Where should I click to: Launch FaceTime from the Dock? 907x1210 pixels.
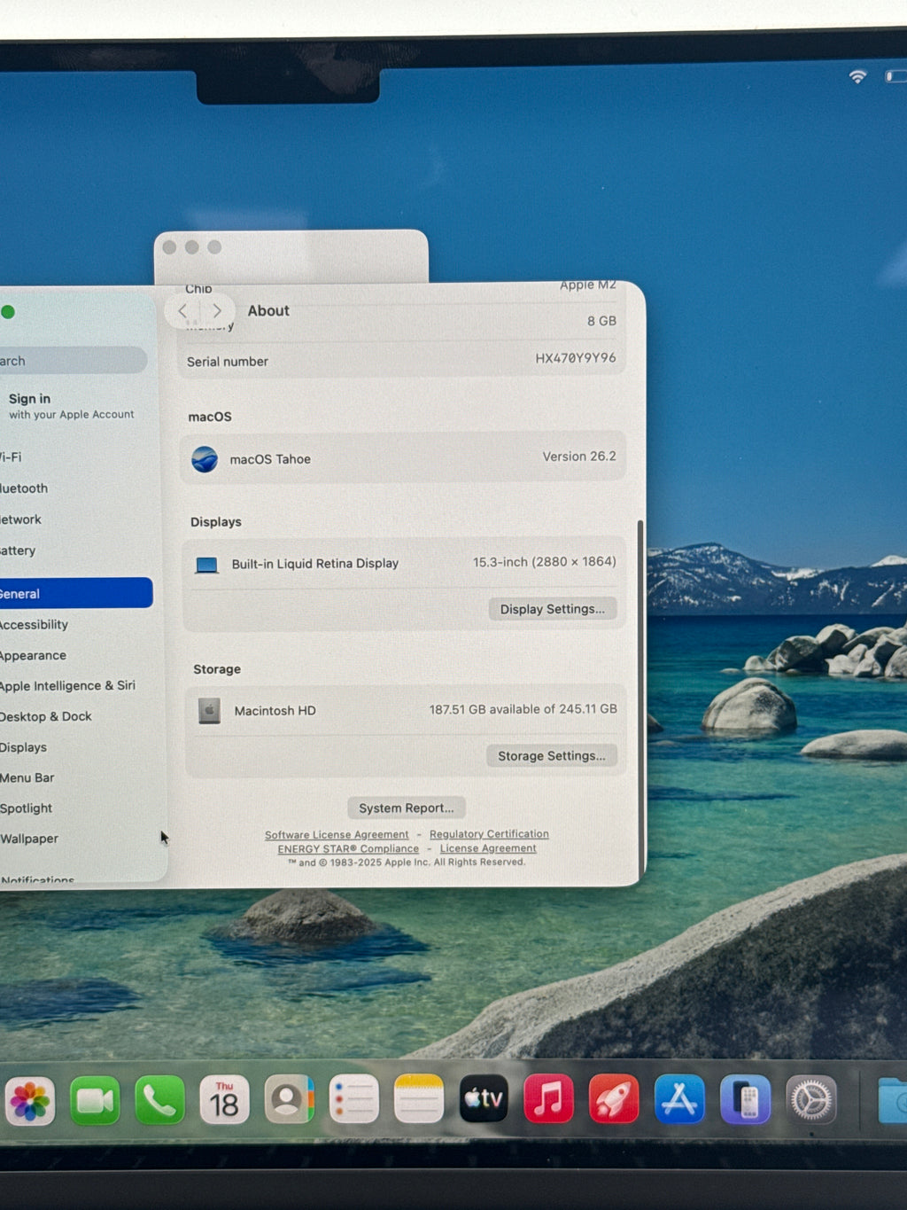(x=95, y=1101)
